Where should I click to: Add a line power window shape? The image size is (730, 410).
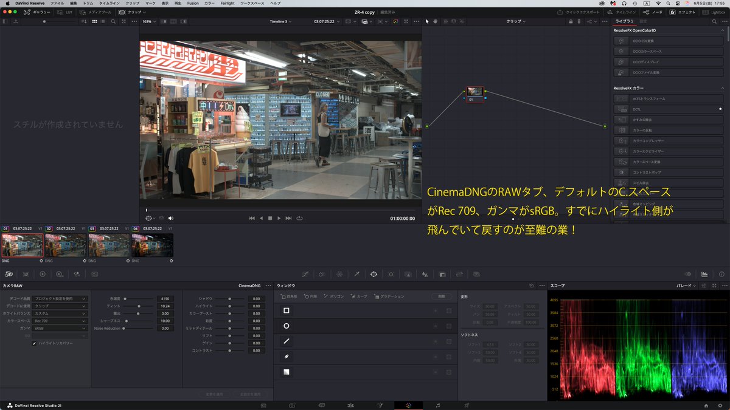pyautogui.click(x=287, y=341)
